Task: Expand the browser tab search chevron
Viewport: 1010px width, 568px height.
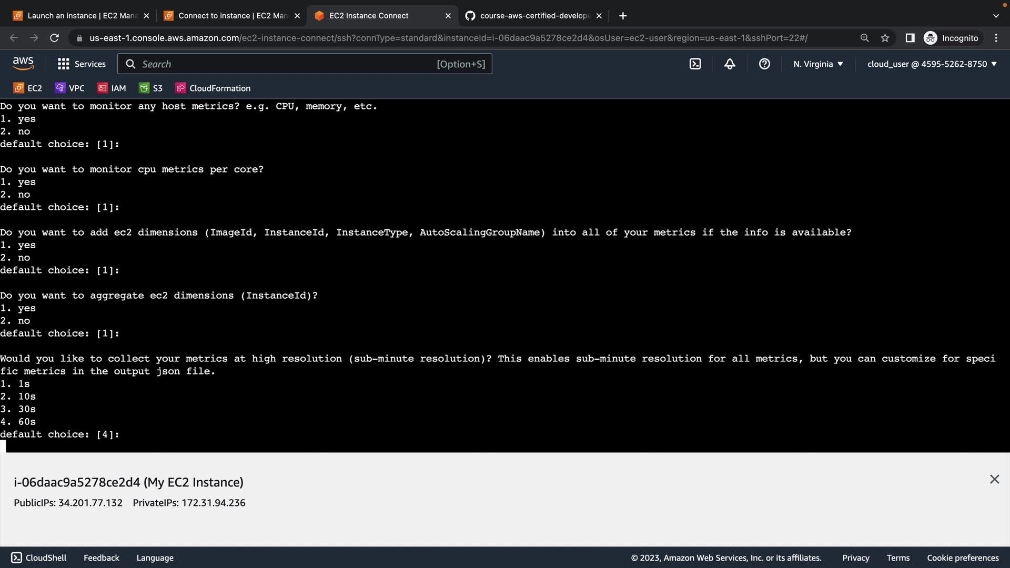Action: [x=995, y=16]
